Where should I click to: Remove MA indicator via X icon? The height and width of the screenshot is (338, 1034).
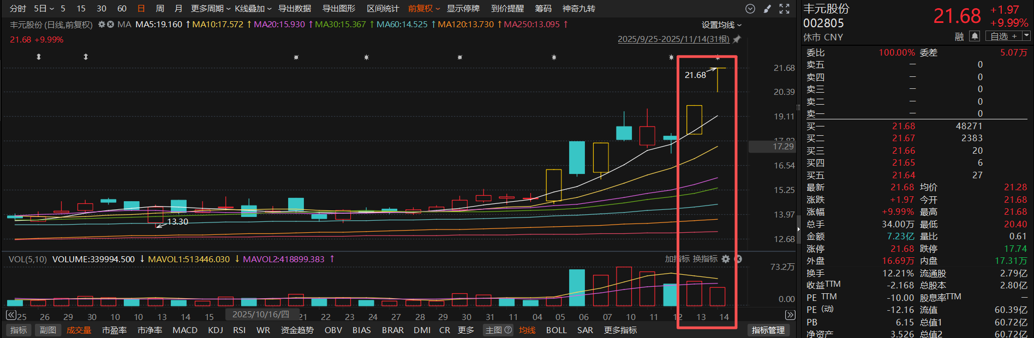click(110, 25)
